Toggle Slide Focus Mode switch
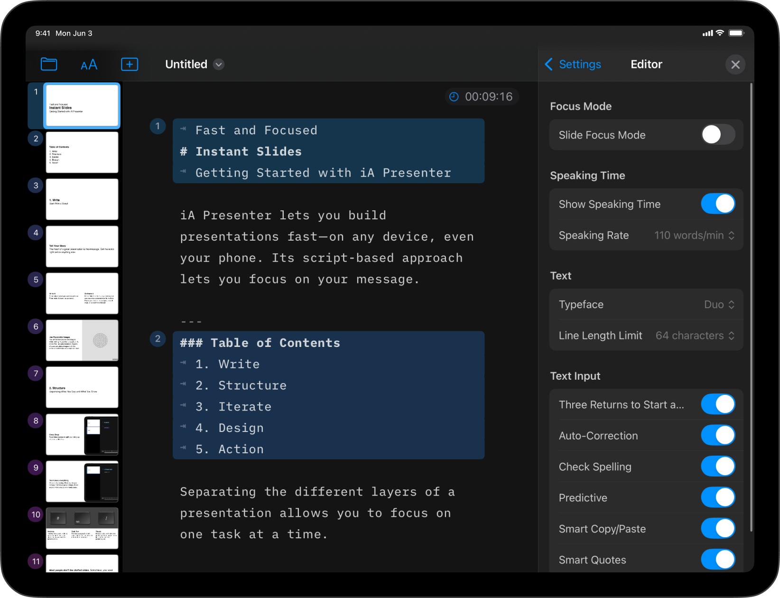This screenshot has width=780, height=598. point(718,135)
